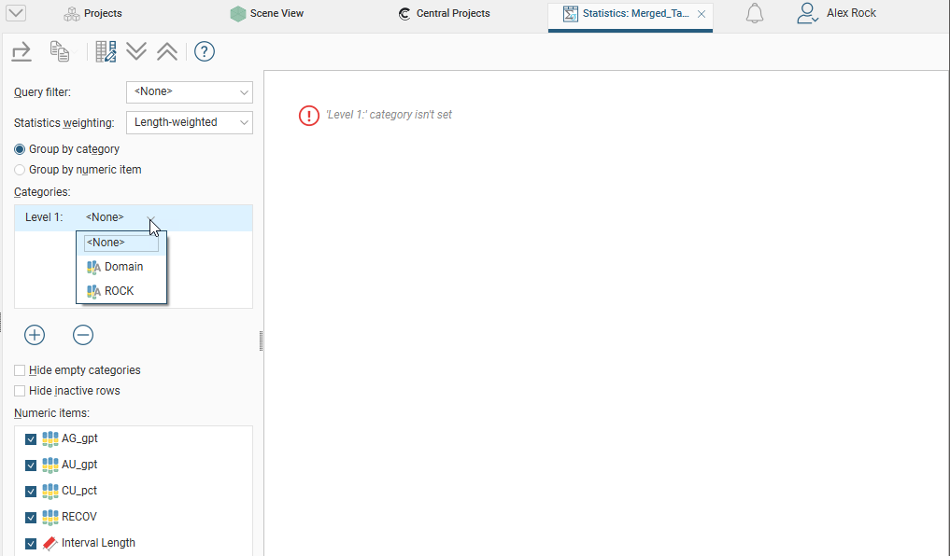Expand all rows with double-down chevron

(x=136, y=51)
